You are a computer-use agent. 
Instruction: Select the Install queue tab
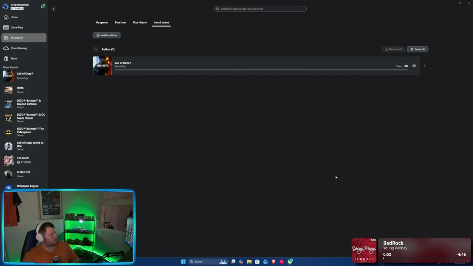161,23
